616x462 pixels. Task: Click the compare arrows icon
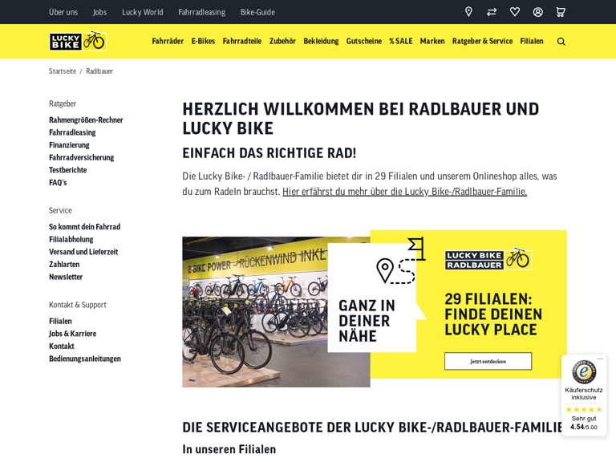492,12
